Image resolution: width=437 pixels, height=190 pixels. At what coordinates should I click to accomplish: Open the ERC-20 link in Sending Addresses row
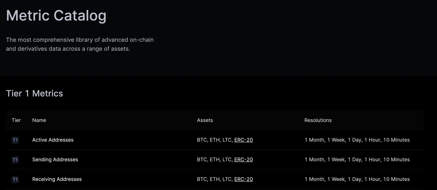(244, 159)
